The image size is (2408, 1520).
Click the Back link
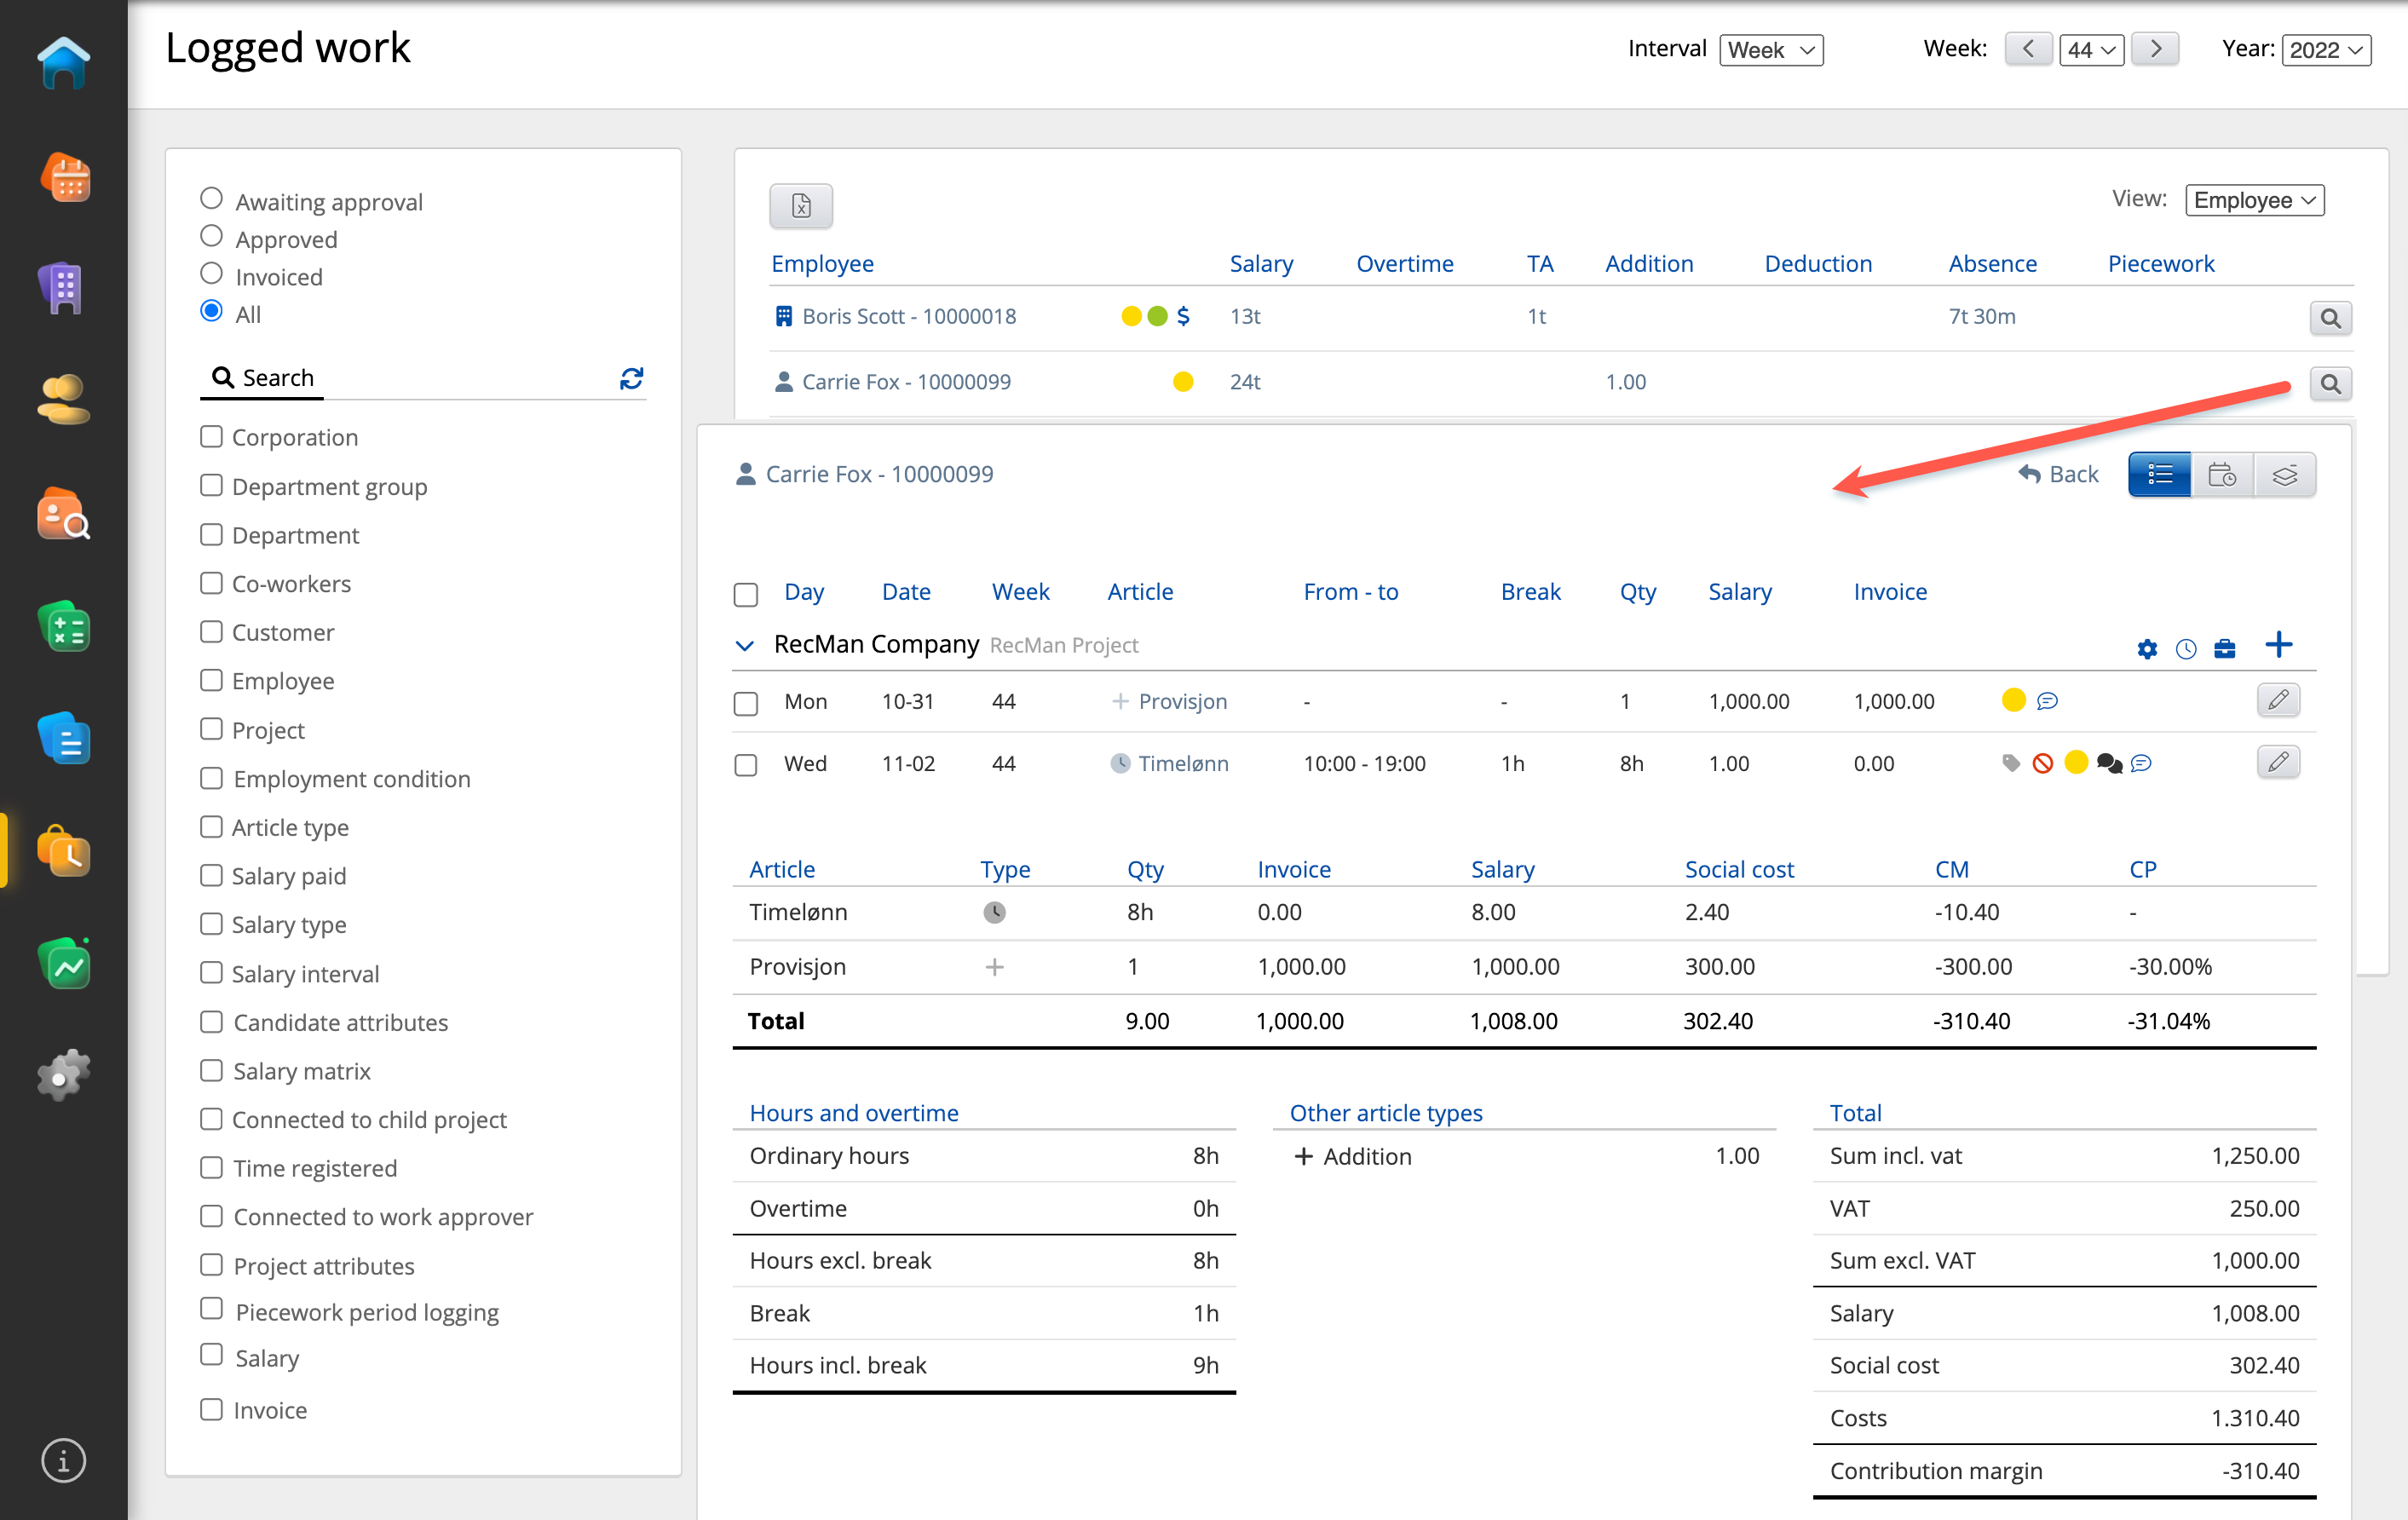[x=2059, y=474]
